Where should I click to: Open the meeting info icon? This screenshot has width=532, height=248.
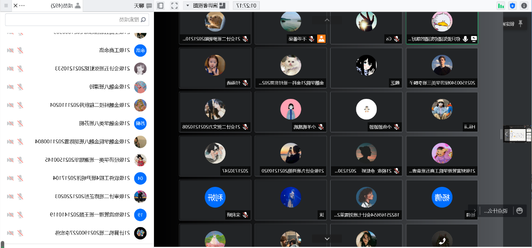tap(524, 5)
